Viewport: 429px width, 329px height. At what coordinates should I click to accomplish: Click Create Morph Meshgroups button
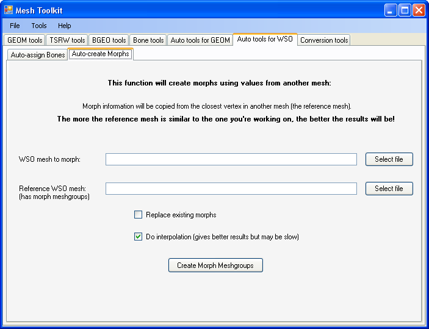pyautogui.click(x=215, y=266)
